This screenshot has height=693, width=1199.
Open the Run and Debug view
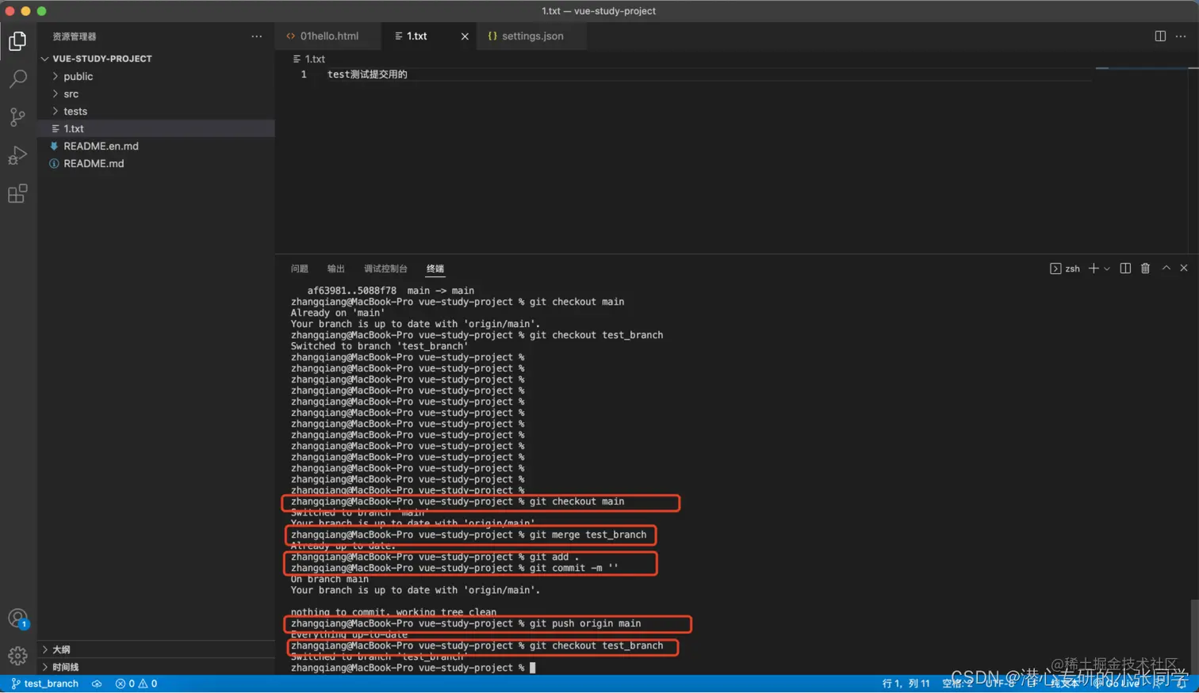coord(17,155)
